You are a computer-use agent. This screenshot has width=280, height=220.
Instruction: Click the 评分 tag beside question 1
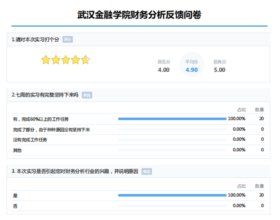(67, 40)
